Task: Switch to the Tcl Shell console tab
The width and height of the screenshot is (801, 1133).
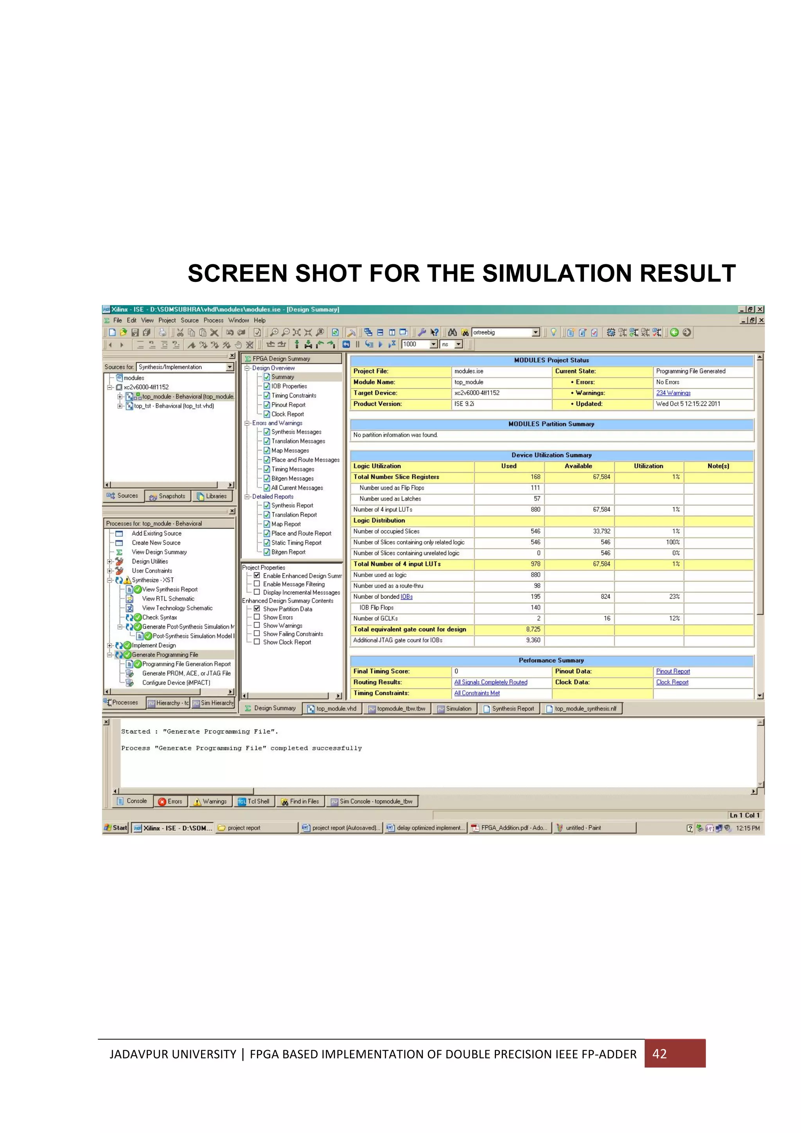Action: point(254,801)
